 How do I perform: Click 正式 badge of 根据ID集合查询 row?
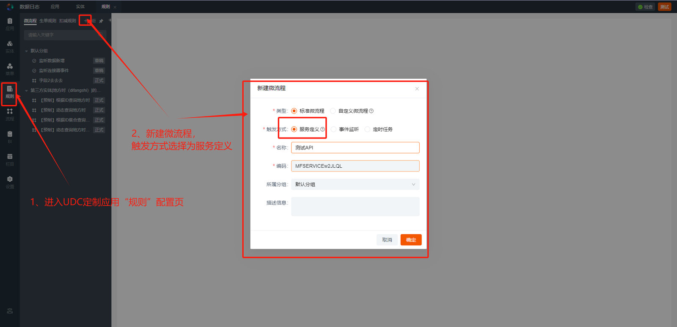[x=99, y=120]
